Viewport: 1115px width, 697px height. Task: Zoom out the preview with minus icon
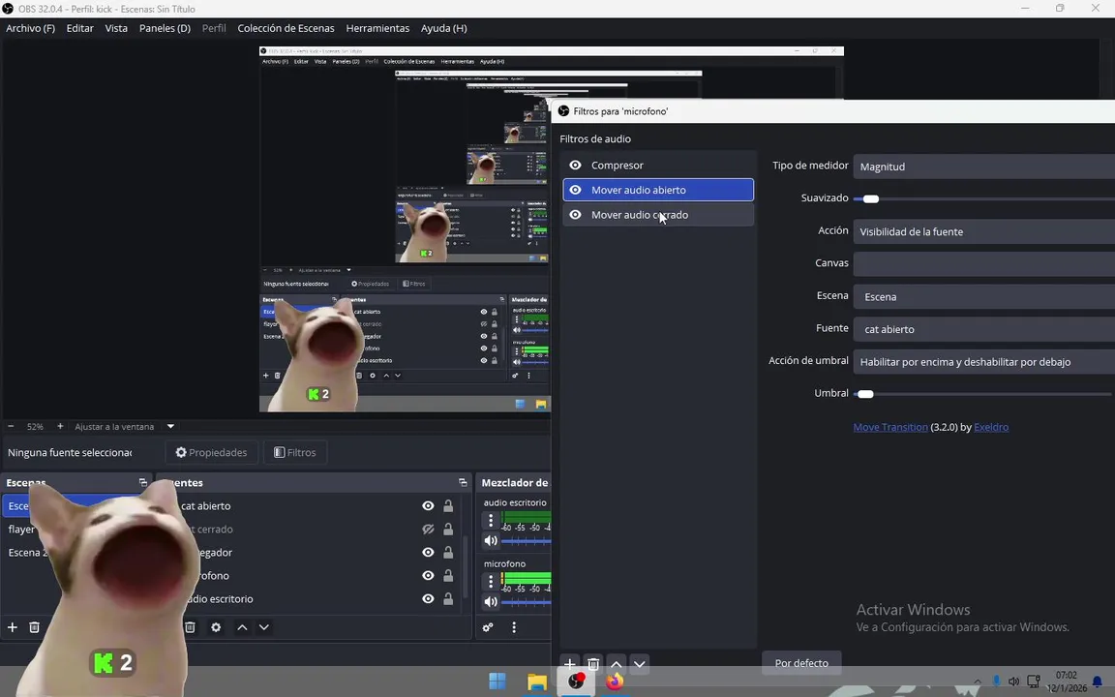(x=11, y=427)
